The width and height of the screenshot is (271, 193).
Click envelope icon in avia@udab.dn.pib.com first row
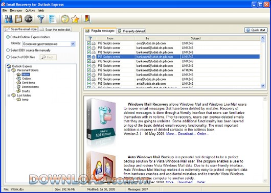(94, 43)
